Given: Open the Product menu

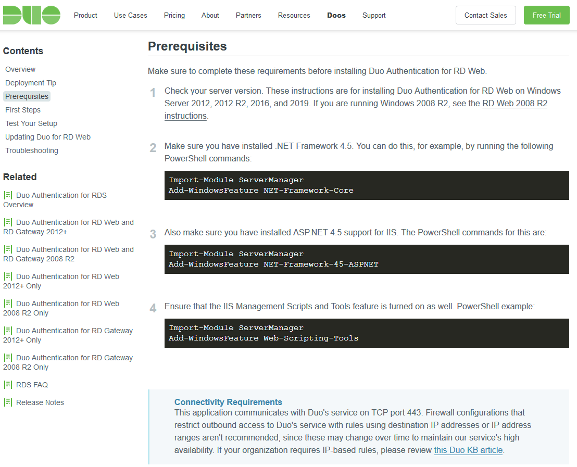Looking at the screenshot, I should click(x=85, y=16).
